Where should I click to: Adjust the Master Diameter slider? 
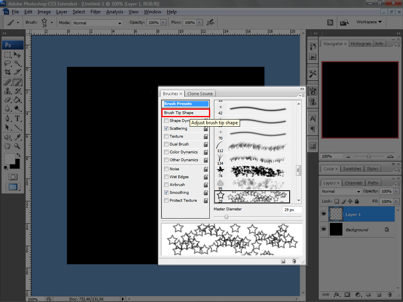coord(226,217)
